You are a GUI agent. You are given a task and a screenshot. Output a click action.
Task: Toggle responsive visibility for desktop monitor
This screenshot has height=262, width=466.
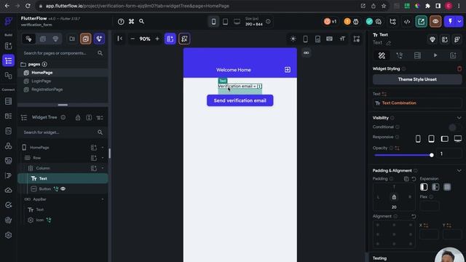coord(458,139)
